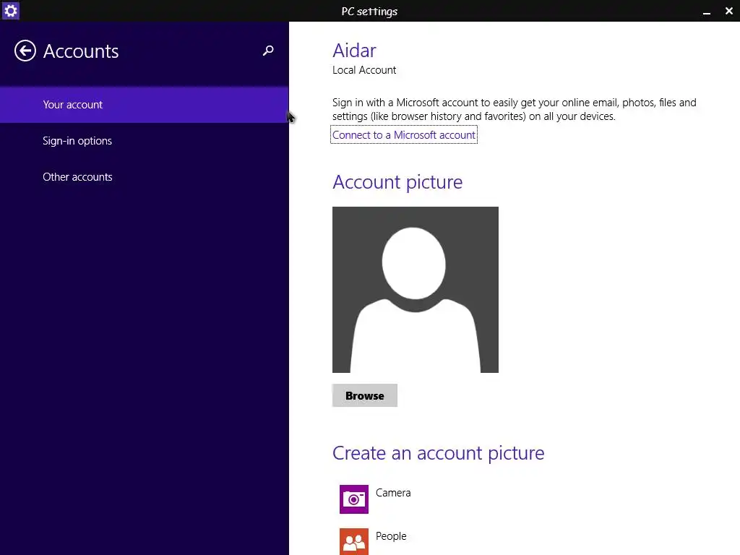Click the Accounts panel title
This screenshot has height=555, width=740.
(81, 51)
